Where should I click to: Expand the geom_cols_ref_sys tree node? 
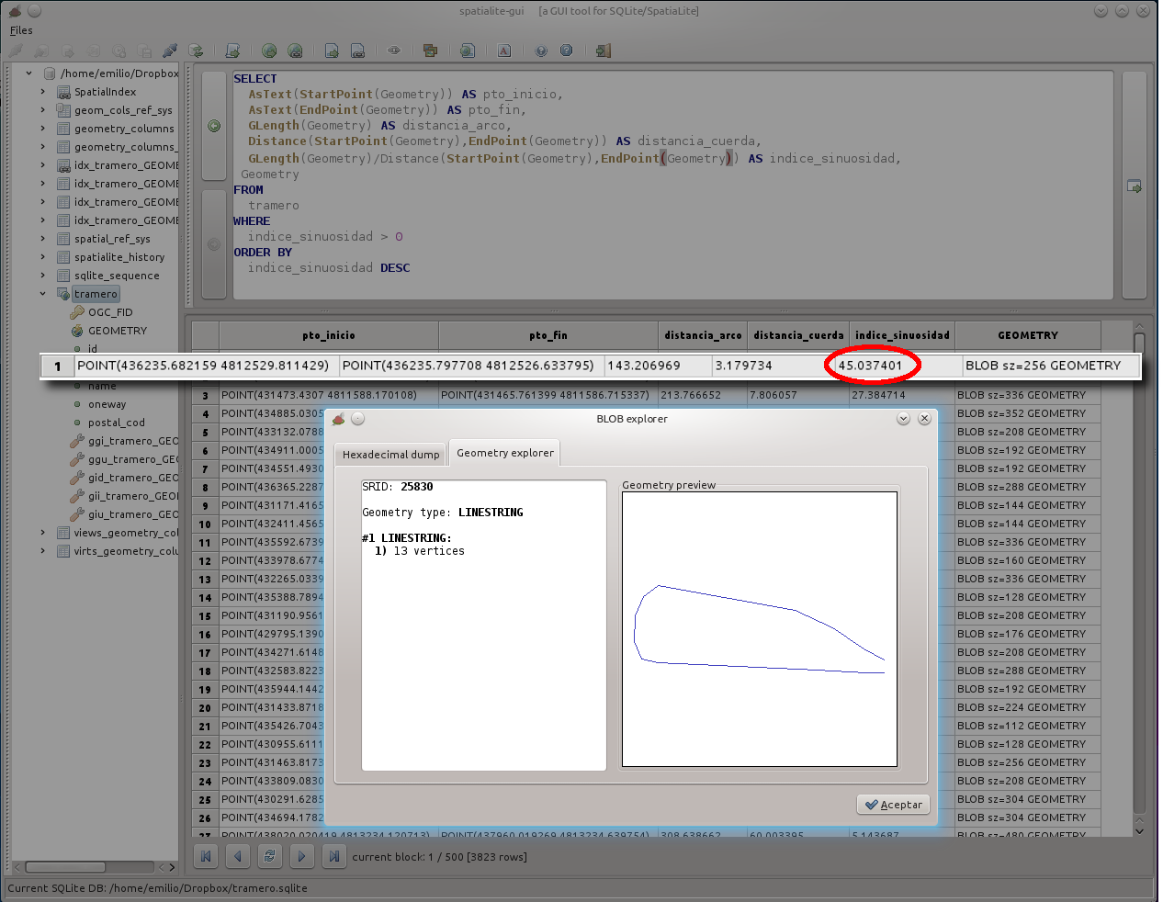[43, 110]
